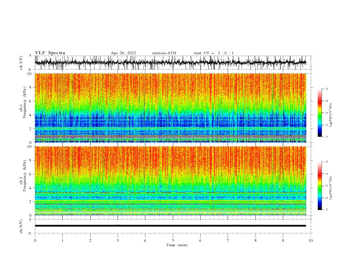The image size is (350, 270).
Task: Click time axis tick label '2'
Action: [90, 240]
